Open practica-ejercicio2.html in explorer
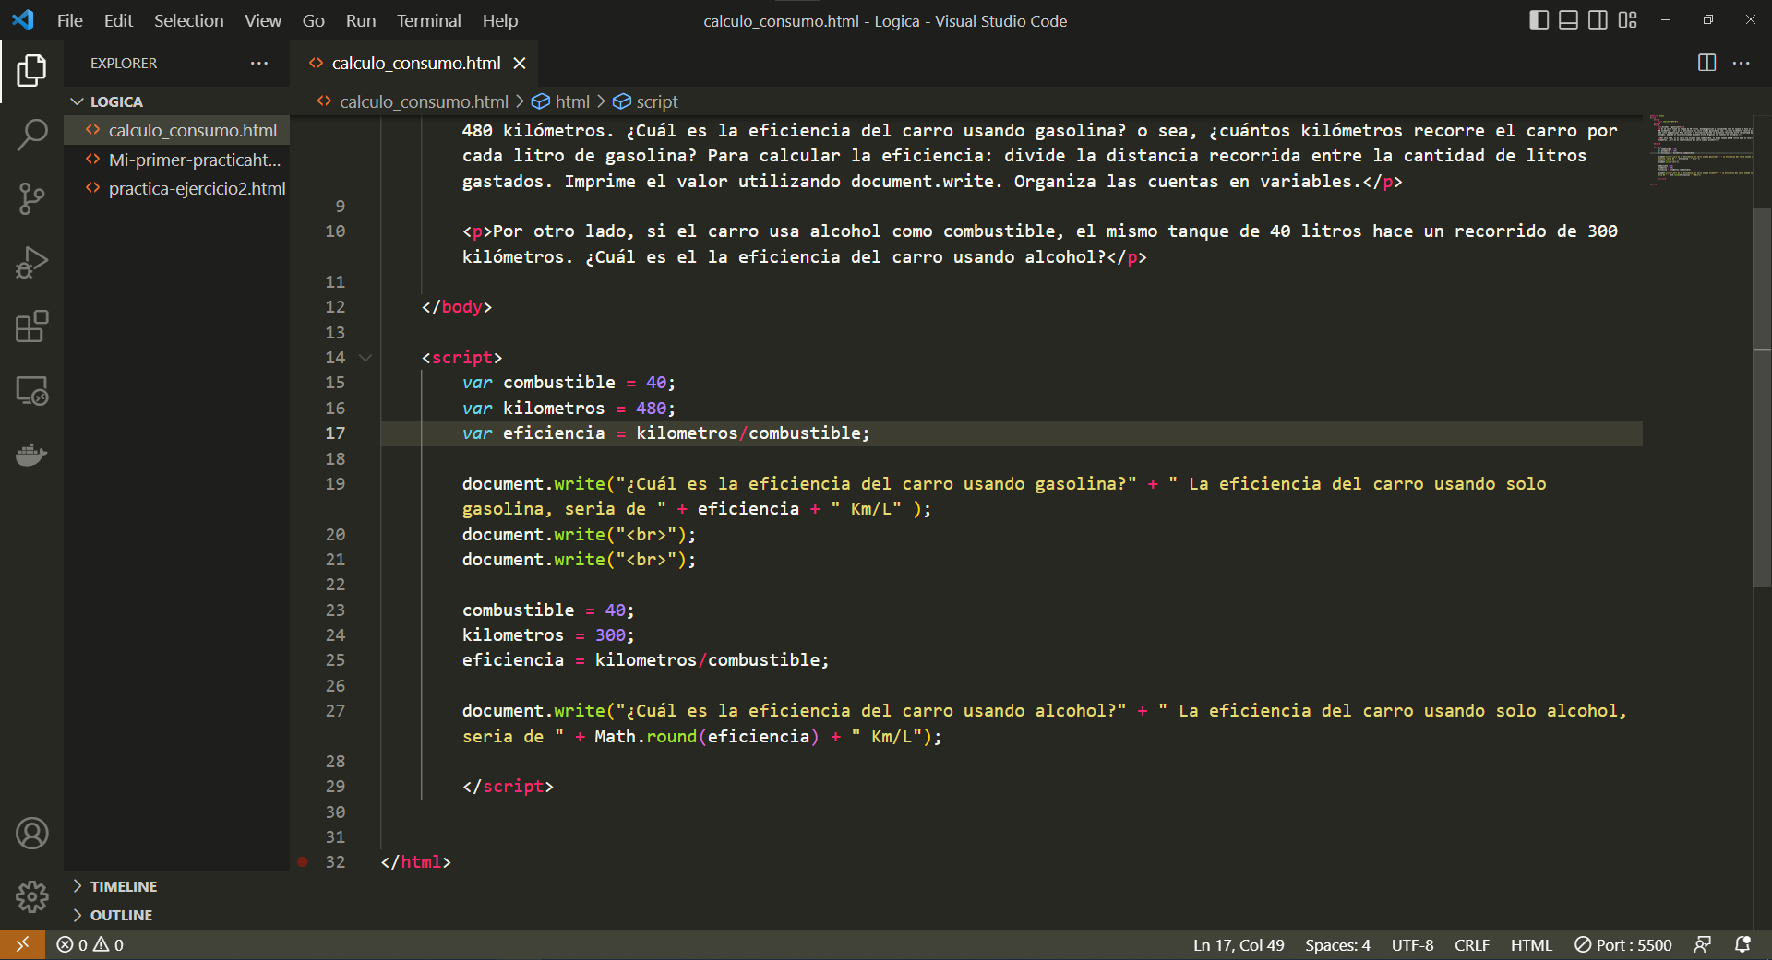 (x=177, y=188)
